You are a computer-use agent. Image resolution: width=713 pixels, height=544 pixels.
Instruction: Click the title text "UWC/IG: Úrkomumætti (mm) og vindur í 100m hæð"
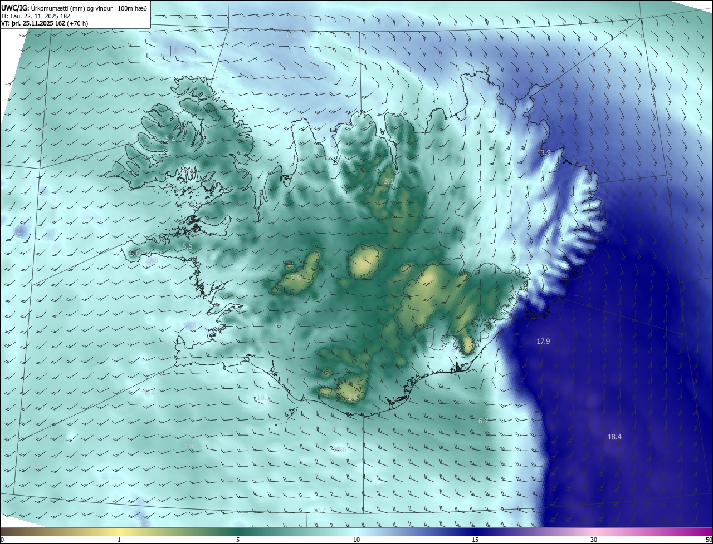click(x=74, y=8)
